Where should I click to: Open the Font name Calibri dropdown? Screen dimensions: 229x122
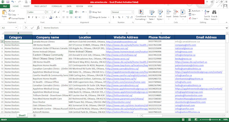click(x=44, y=12)
